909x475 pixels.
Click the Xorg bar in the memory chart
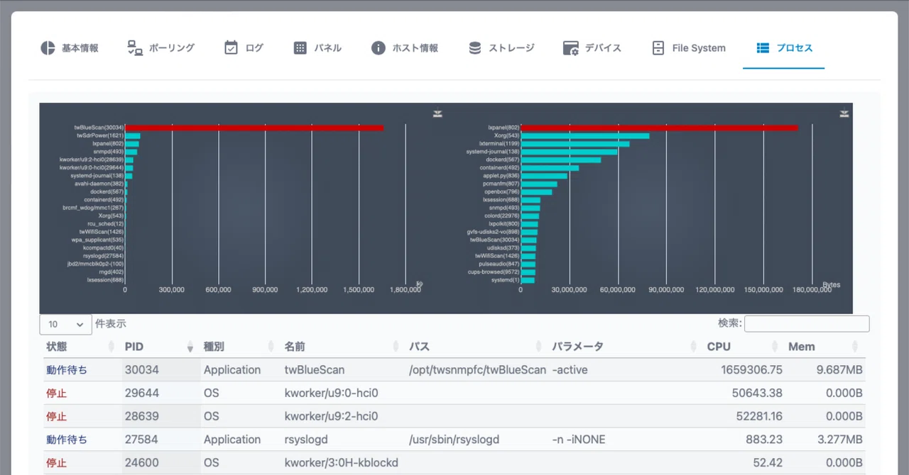click(x=585, y=135)
